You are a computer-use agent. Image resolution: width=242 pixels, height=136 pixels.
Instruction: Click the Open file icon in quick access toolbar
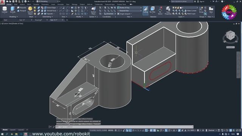click(x=10, y=2)
